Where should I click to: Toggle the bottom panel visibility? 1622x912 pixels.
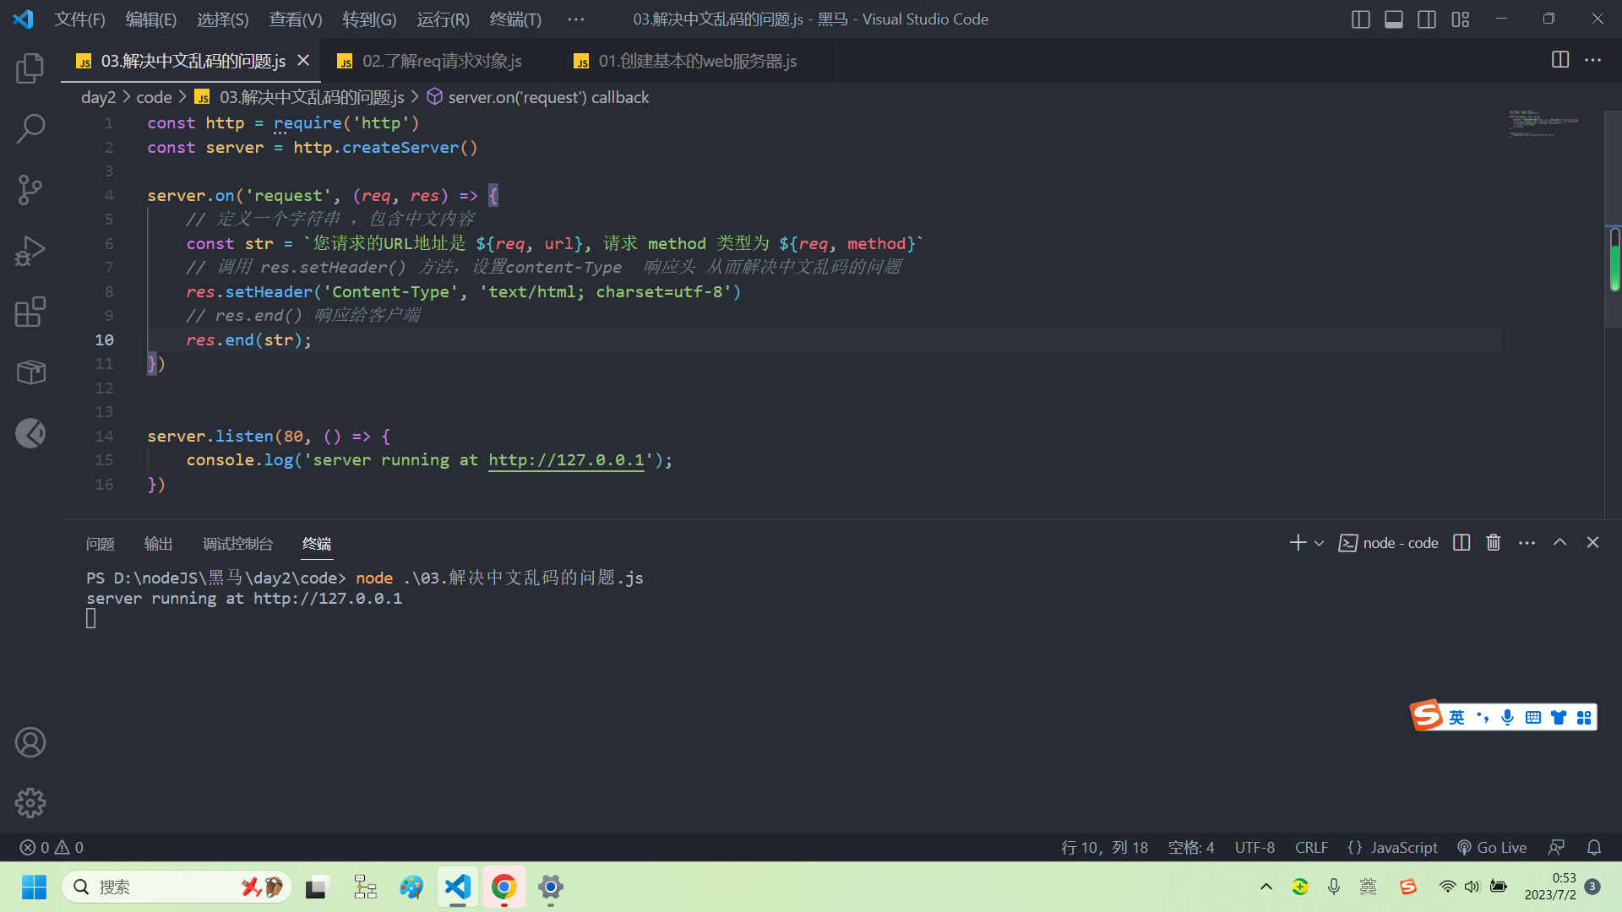click(x=1394, y=19)
